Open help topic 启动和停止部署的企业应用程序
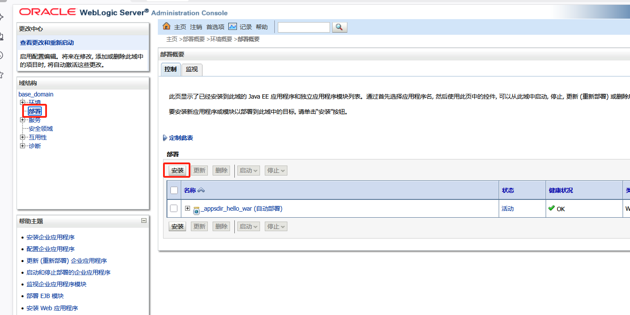 pyautogui.click(x=68, y=272)
